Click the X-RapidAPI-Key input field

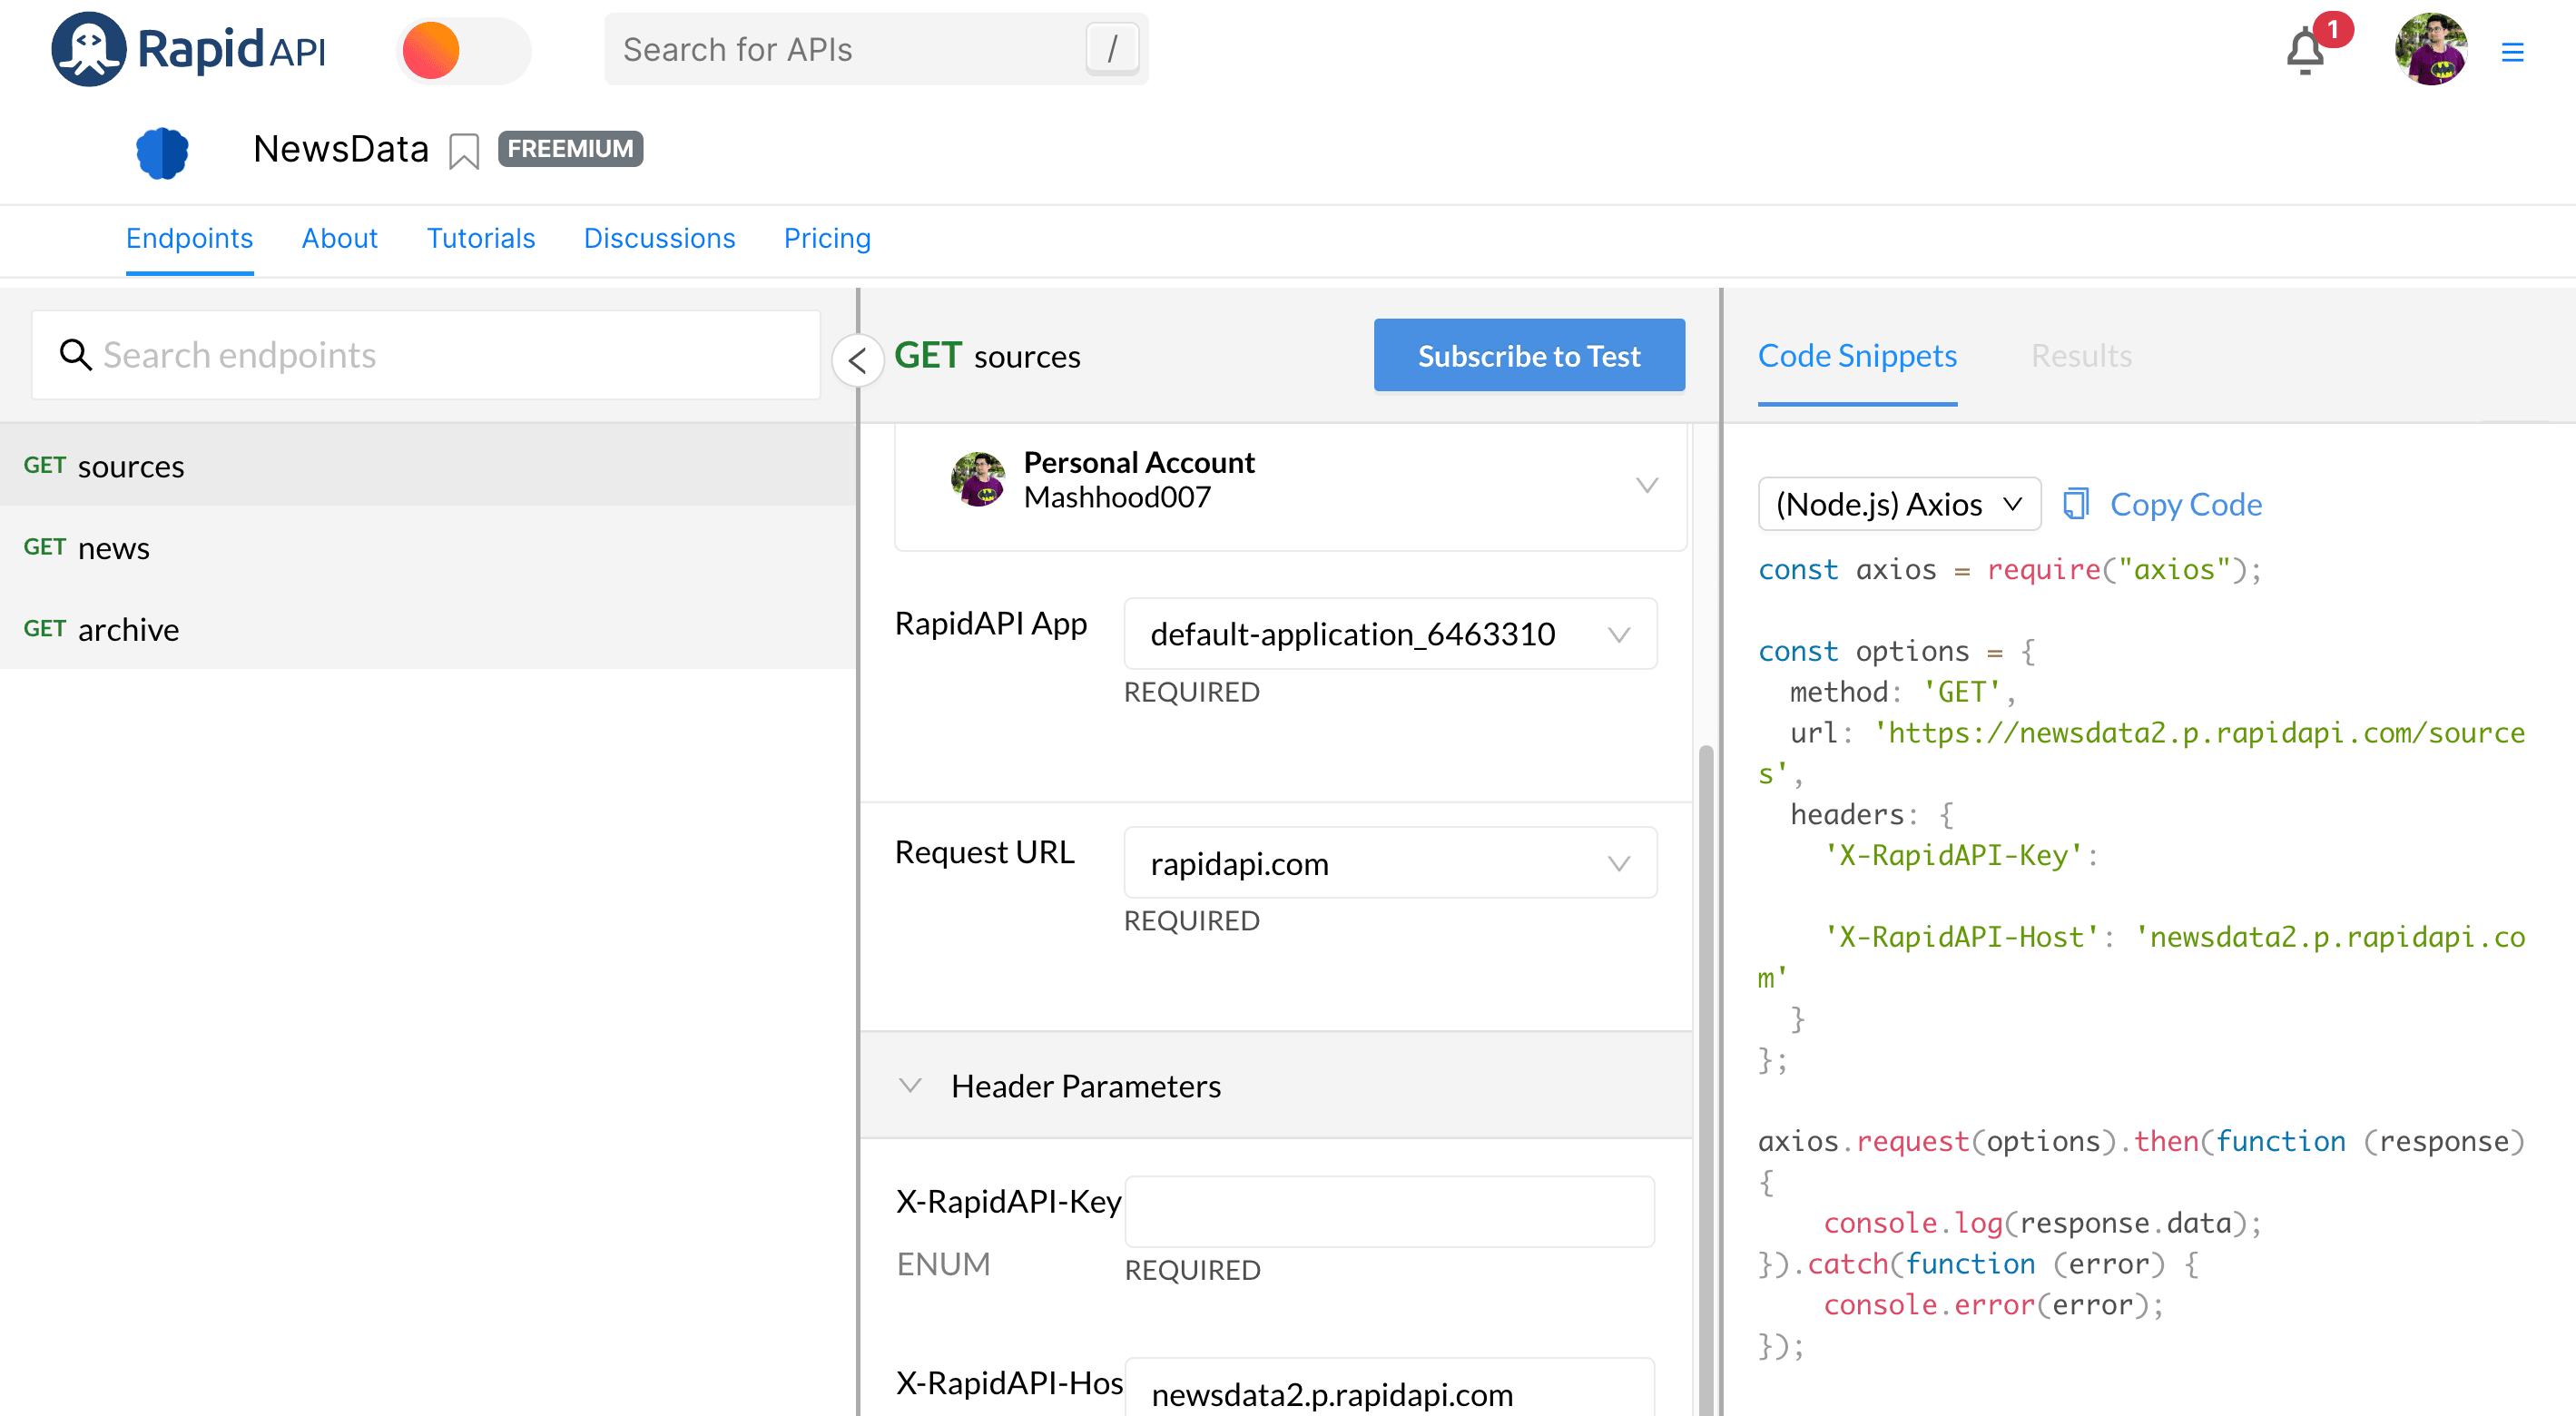1388,1211
